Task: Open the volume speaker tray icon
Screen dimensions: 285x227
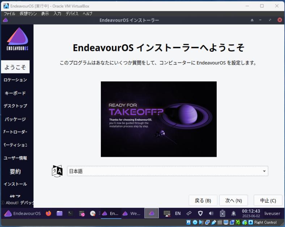Action: point(211,213)
